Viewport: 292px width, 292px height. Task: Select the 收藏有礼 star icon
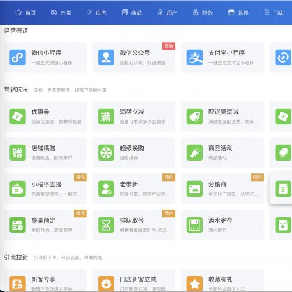point(194,284)
